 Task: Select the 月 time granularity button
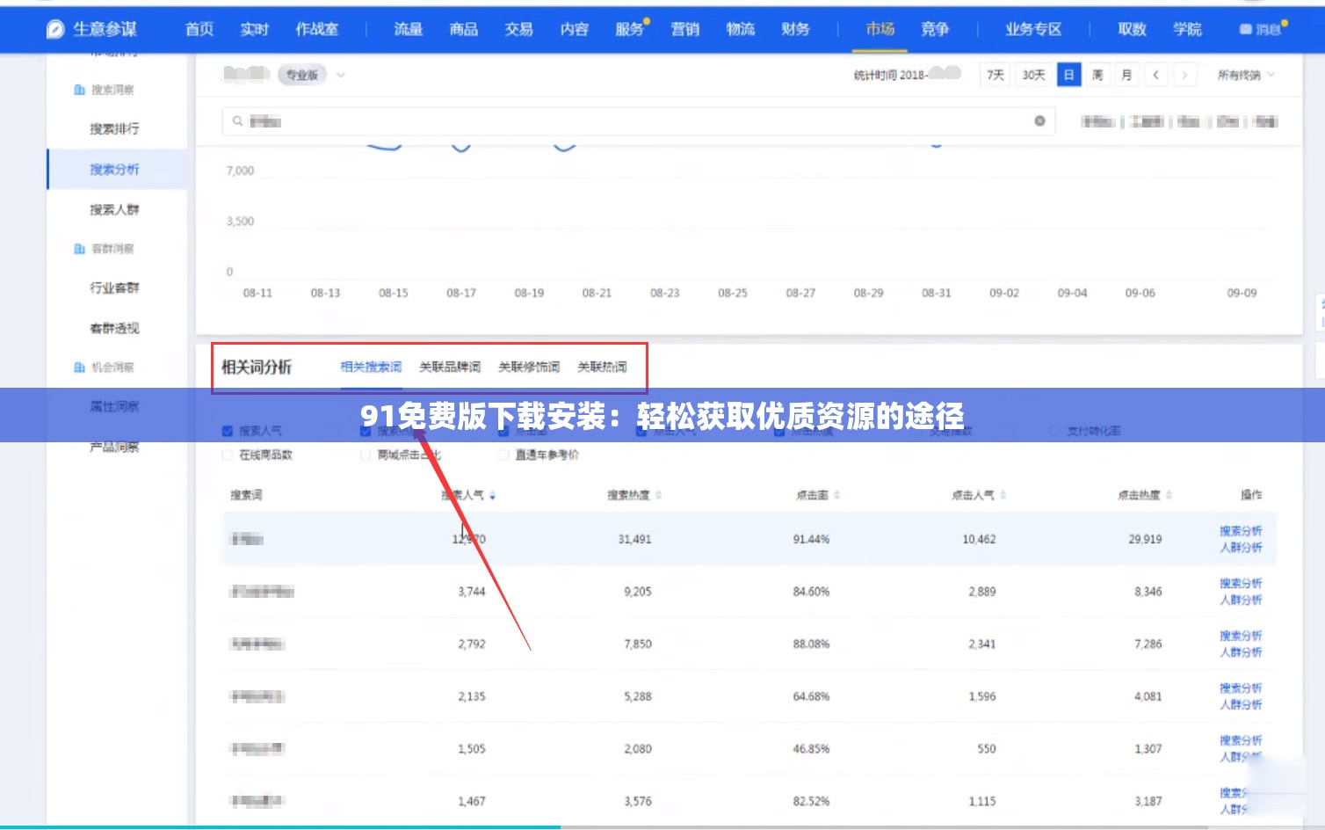click(x=1126, y=75)
